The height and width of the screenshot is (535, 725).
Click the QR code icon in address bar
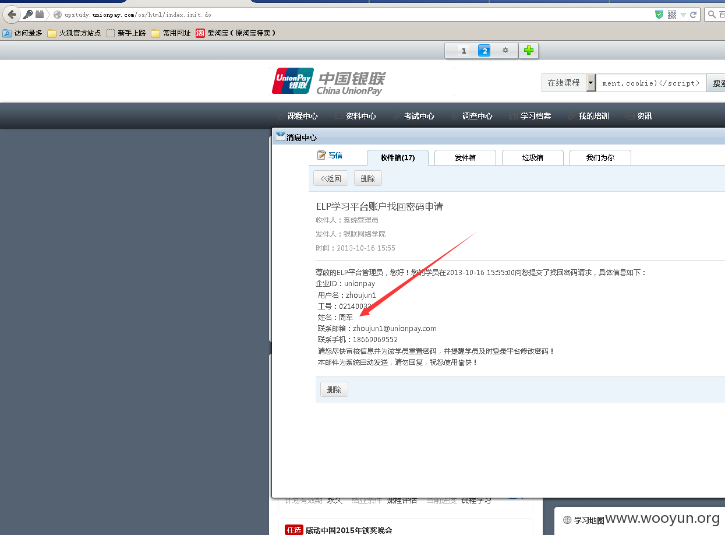click(x=672, y=15)
